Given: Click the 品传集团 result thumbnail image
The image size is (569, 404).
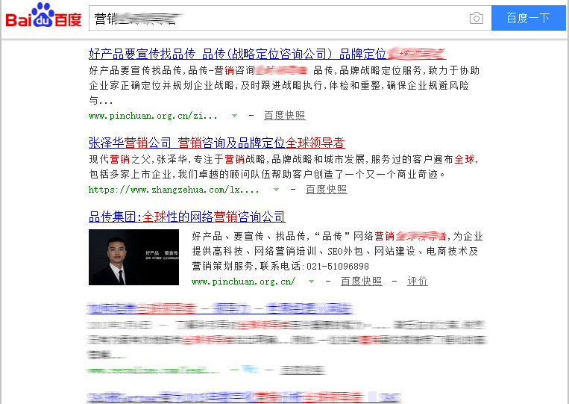Looking at the screenshot, I should [x=134, y=257].
